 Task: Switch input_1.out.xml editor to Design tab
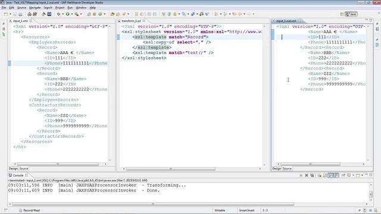pyautogui.click(x=276, y=168)
